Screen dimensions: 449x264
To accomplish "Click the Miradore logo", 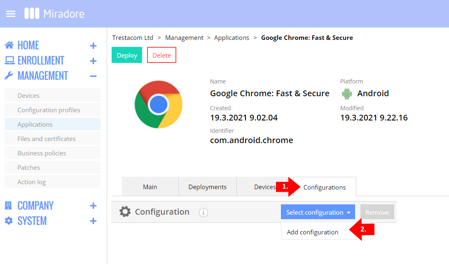I will point(54,14).
